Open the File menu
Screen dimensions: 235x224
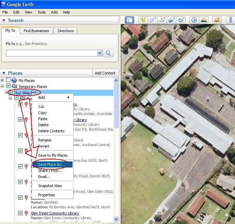click(5, 12)
